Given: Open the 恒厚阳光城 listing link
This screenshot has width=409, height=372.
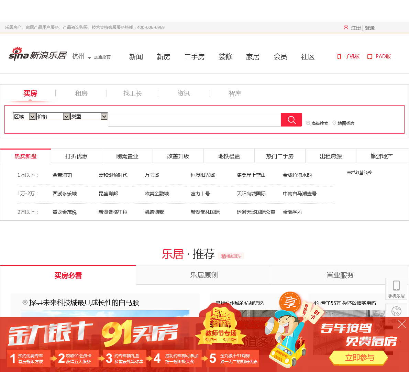Looking at the screenshot, I should coord(203,175).
